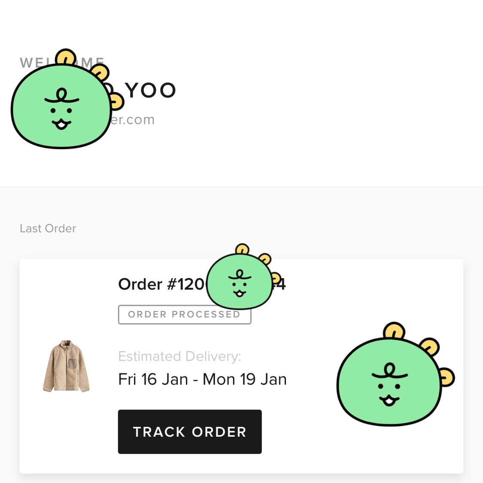Viewport: 483px width, 483px height.
Task: Tap the Last Order section label
Action: tap(48, 228)
